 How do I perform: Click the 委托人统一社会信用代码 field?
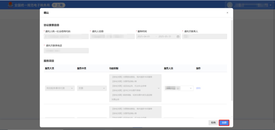[66, 36]
